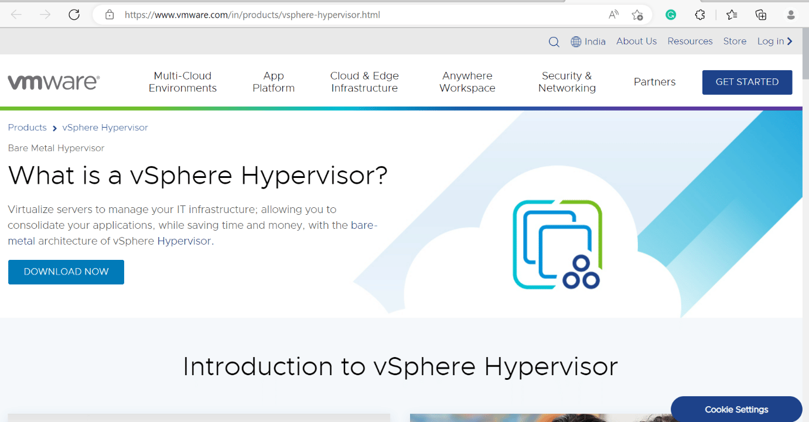
Task: Open Resources link
Action: tap(690, 42)
